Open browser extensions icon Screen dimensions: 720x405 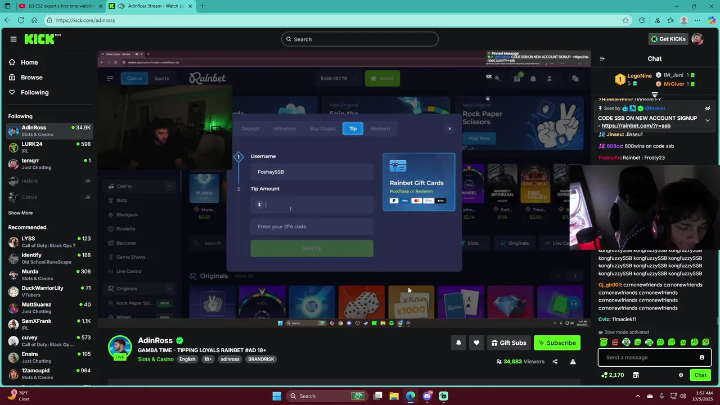642,20
